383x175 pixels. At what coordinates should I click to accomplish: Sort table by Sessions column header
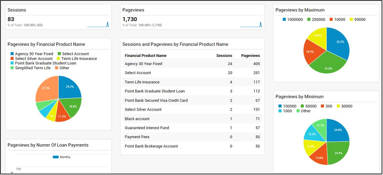pyautogui.click(x=224, y=56)
